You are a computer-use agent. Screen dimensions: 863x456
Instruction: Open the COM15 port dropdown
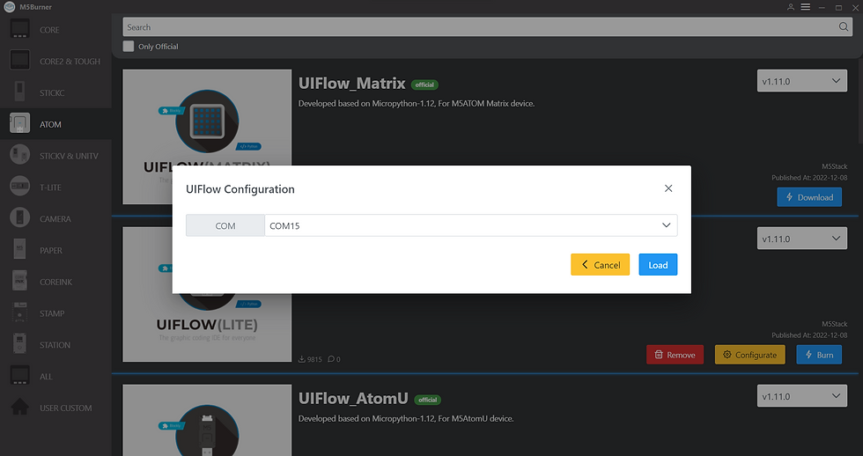[470, 225]
